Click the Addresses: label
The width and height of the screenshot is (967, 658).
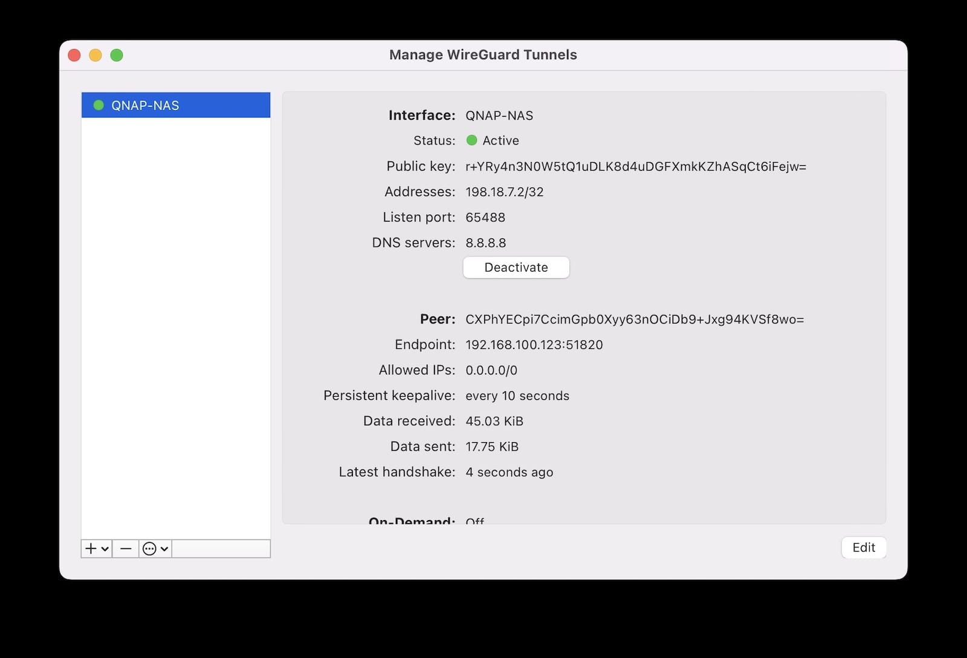click(x=420, y=192)
